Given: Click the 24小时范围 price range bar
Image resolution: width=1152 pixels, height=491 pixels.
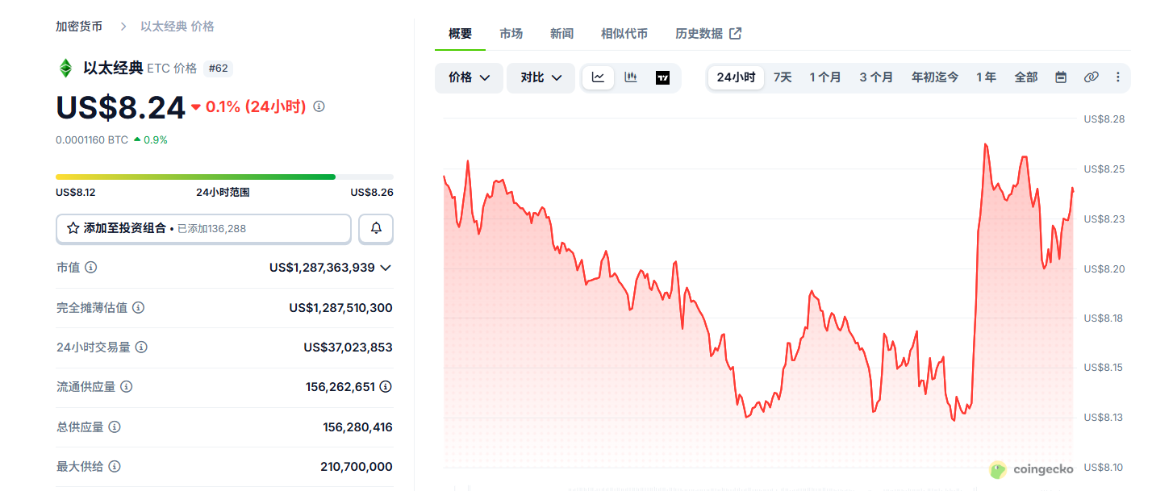Looking at the screenshot, I should point(224,177).
